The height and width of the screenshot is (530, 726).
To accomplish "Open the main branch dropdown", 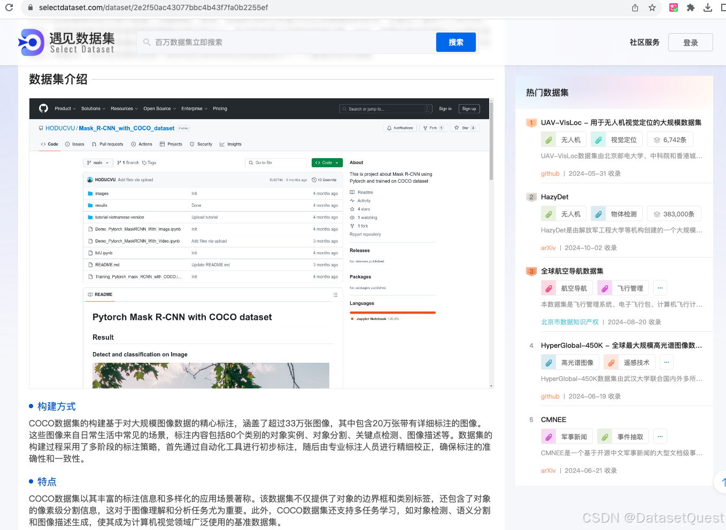I will [x=98, y=162].
